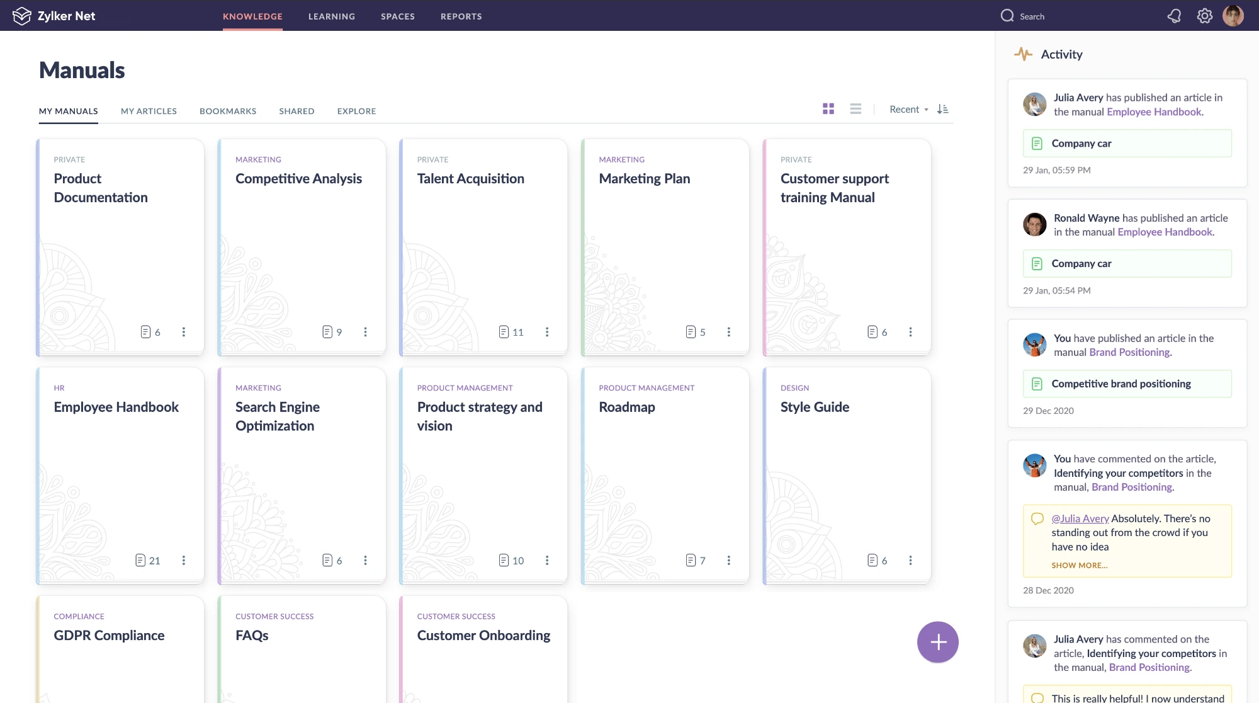Click the settings gear icon in header

tap(1204, 16)
